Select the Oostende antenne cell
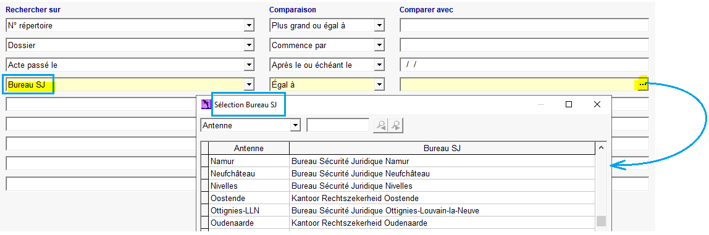 point(249,198)
